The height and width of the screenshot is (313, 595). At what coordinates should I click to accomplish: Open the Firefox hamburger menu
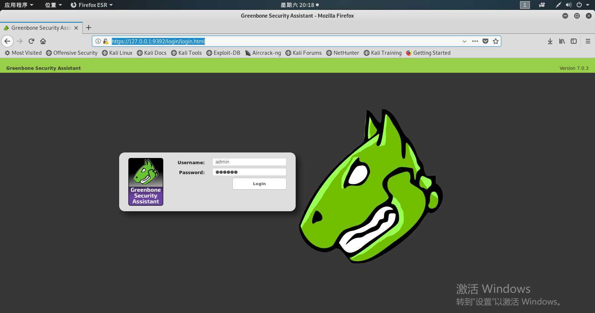tap(588, 41)
